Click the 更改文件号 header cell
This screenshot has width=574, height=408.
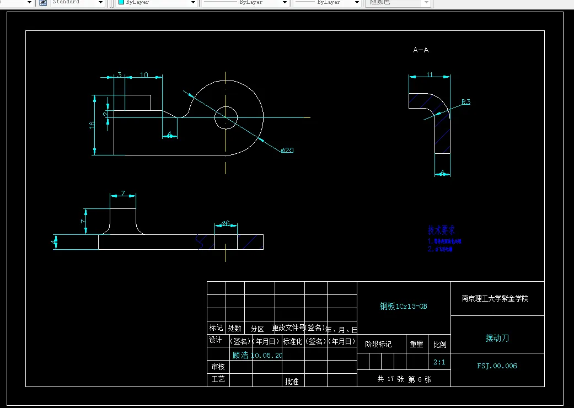pos(288,327)
